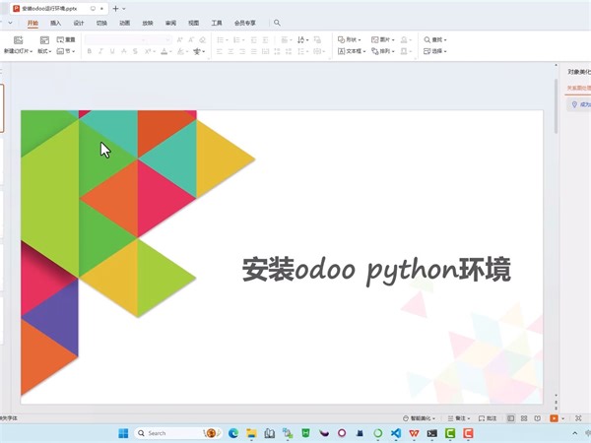Open the 放映 Slide Show tab
Screen dimensions: 591x443
tap(148, 23)
